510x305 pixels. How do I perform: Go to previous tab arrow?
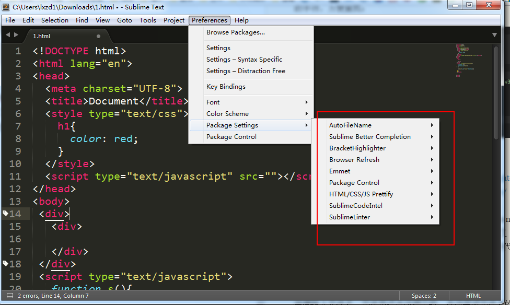[x=8, y=35]
